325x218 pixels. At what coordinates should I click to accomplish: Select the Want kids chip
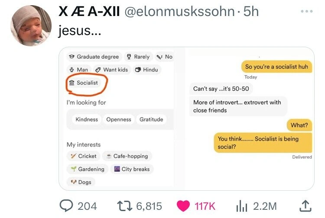tap(112, 70)
